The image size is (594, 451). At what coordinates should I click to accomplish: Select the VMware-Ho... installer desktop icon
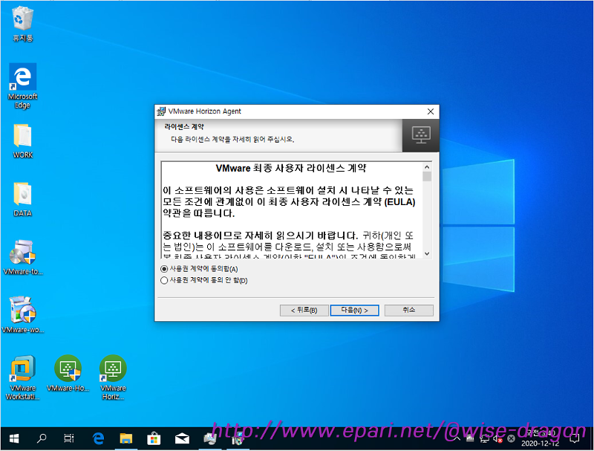(x=68, y=373)
